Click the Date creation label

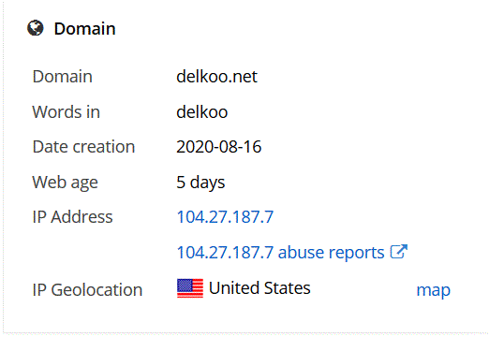click(83, 147)
